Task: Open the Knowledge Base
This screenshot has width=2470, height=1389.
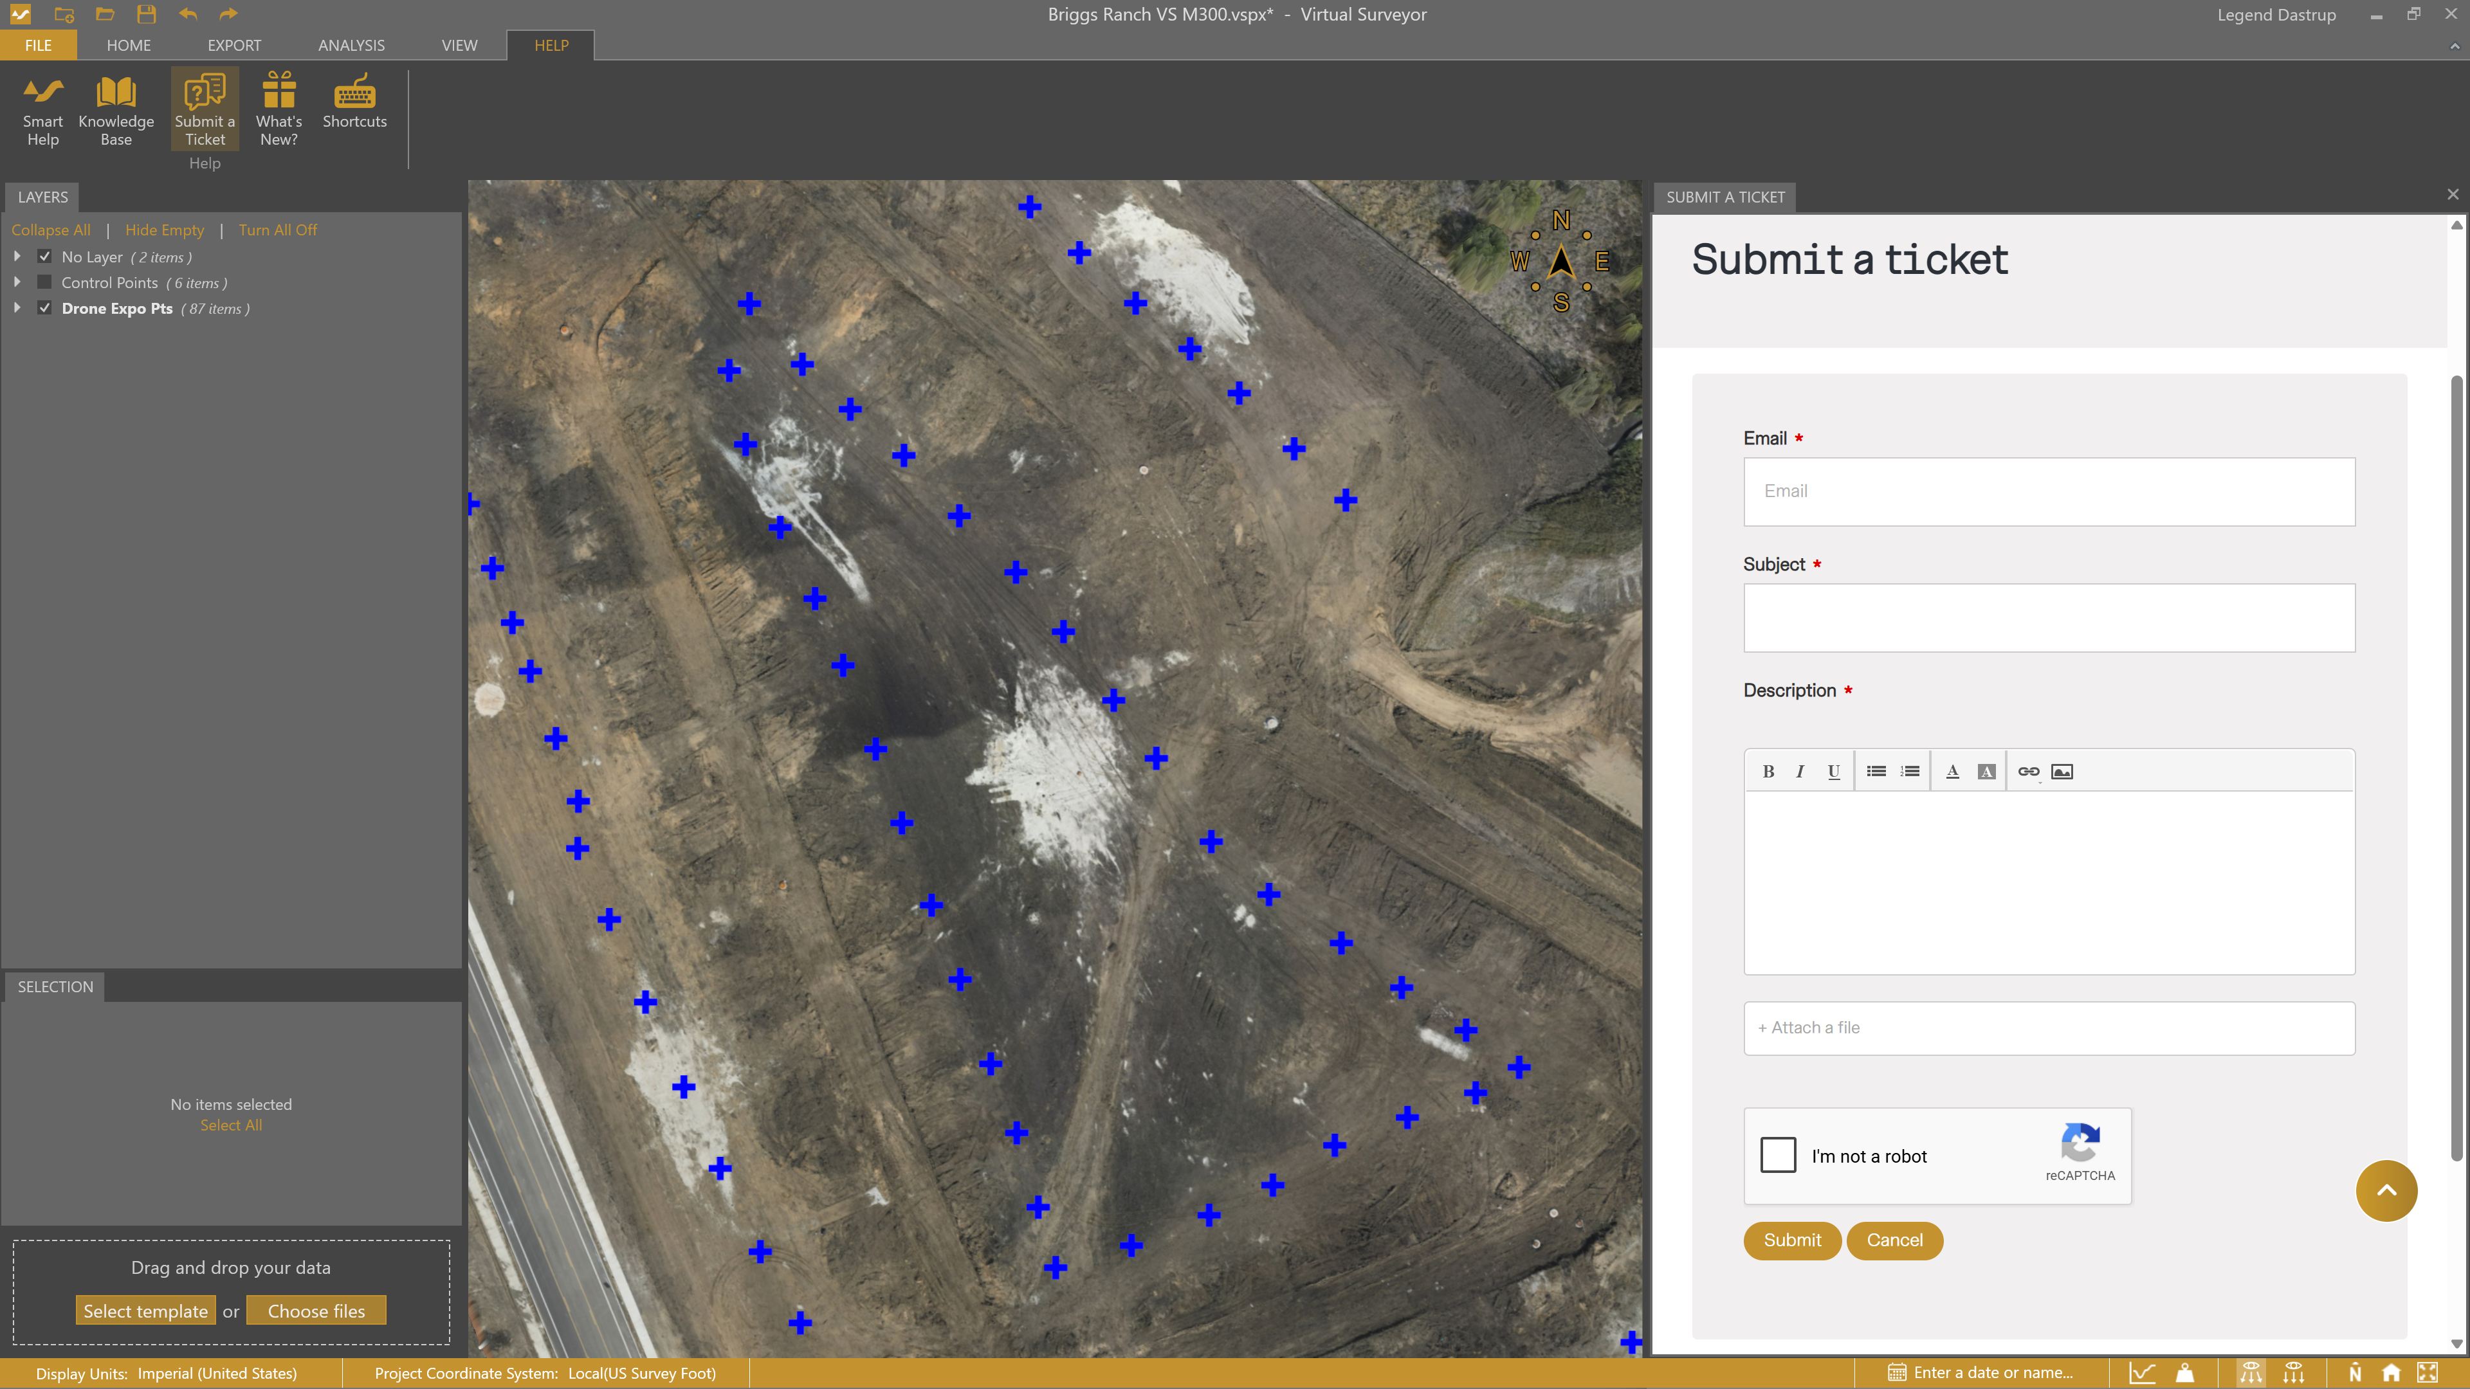Action: click(x=116, y=110)
